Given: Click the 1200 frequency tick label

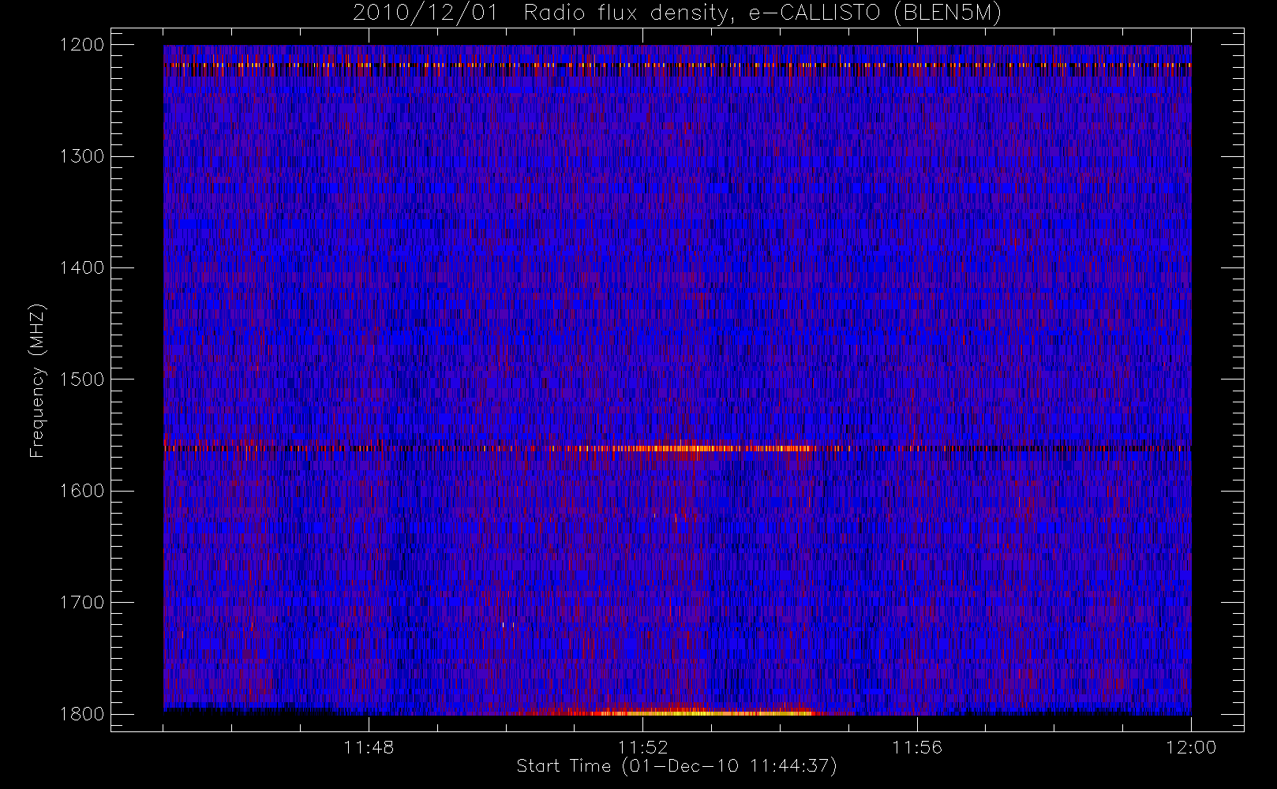Looking at the screenshot, I should point(82,45).
